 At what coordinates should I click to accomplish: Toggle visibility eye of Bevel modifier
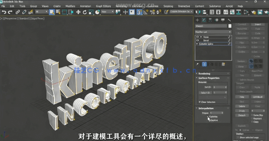pos(197,40)
